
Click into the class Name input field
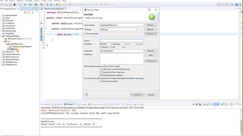pos(121,40)
